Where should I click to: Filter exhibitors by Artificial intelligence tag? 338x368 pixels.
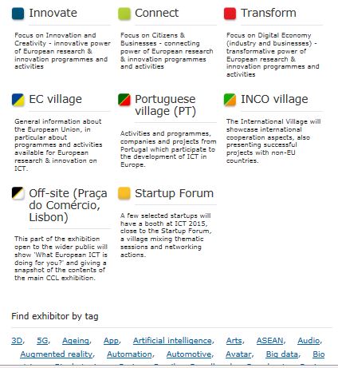[x=172, y=341]
